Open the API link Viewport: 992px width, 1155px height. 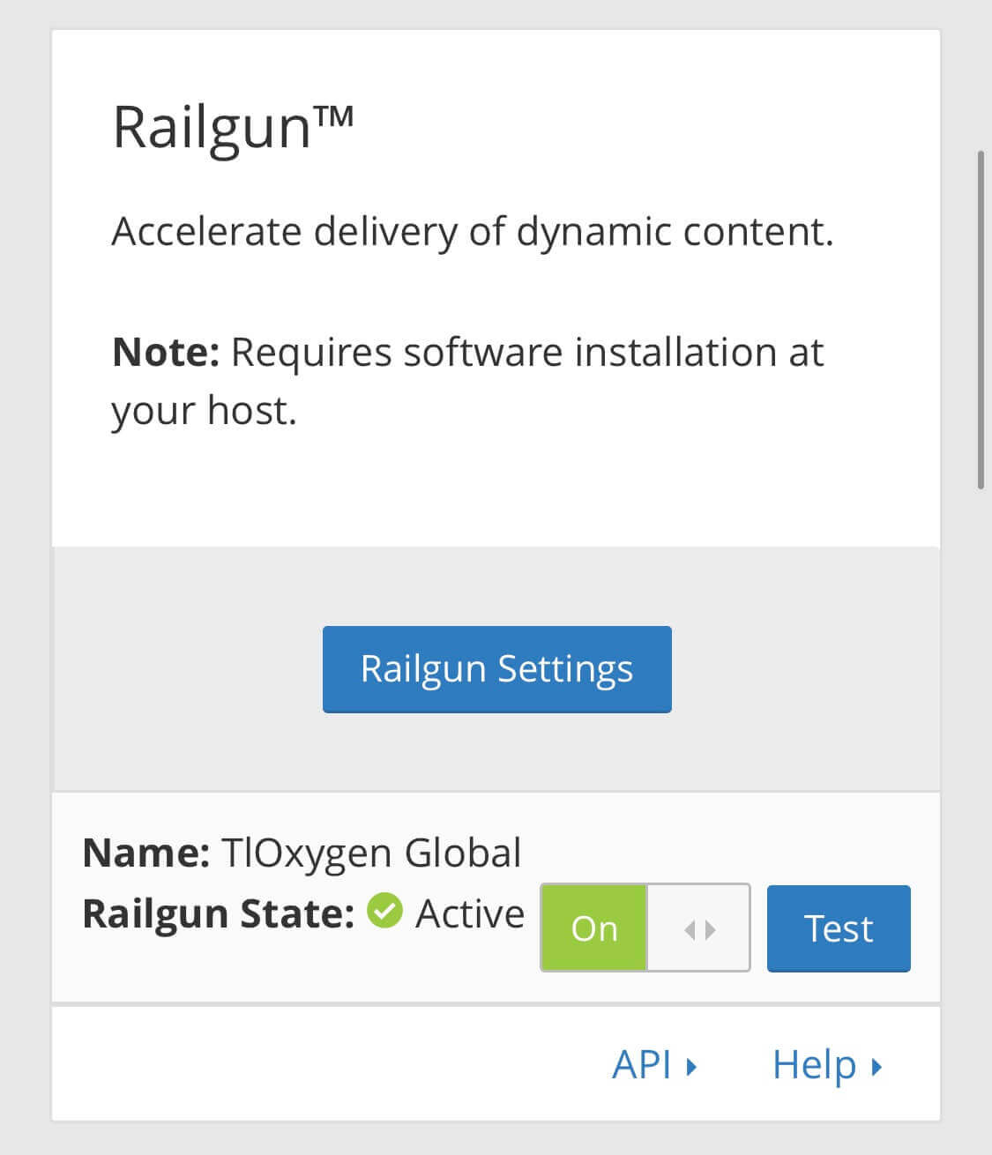(x=654, y=1064)
